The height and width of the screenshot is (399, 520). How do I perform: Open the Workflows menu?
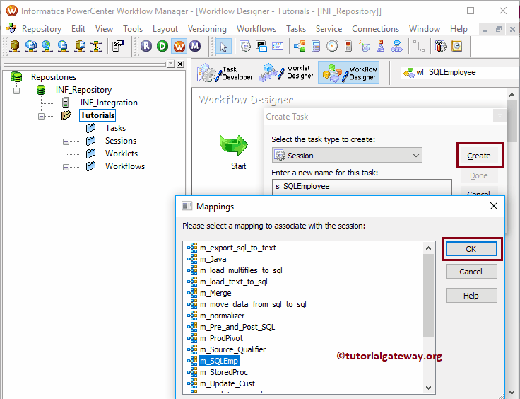256,29
